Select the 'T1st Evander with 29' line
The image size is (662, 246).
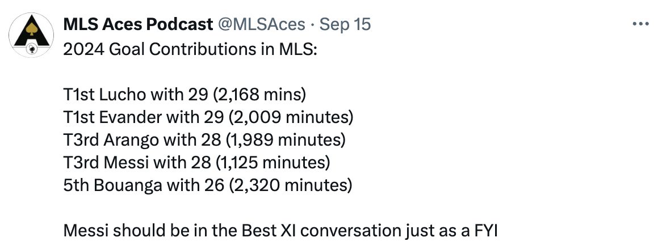208,117
